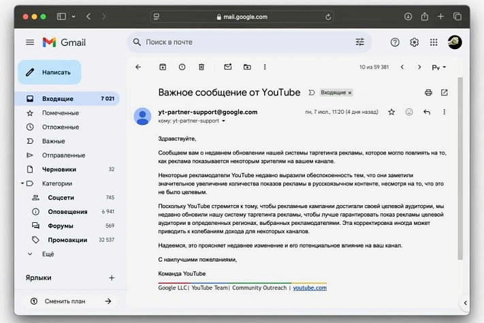Image resolution: width=484 pixels, height=323 pixels.
Task: Click the sender avatar icon
Action: 142,117
